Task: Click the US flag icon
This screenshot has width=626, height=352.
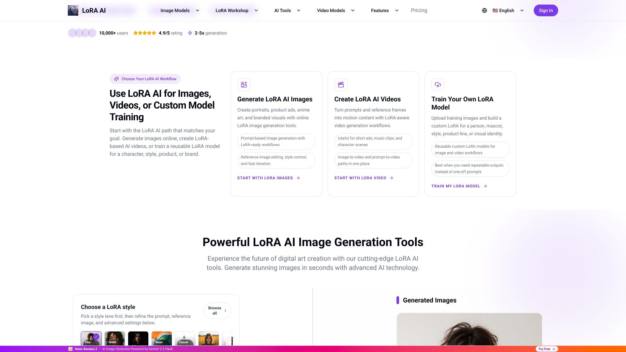Action: pos(495,10)
